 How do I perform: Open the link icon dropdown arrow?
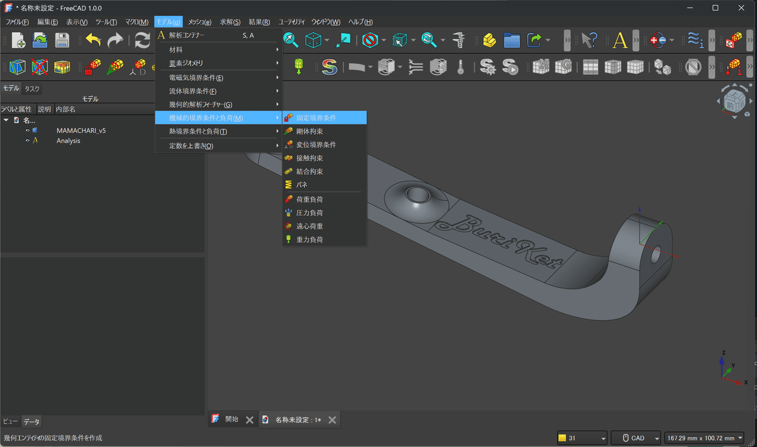[548, 40]
